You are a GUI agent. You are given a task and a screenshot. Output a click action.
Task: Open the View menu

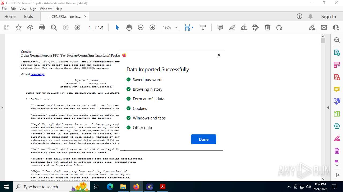pyautogui.click(x=23, y=9)
